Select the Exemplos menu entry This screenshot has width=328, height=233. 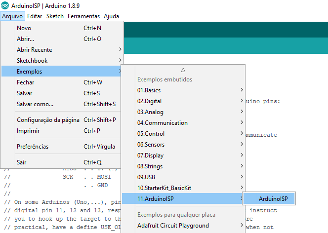pyautogui.click(x=61, y=72)
